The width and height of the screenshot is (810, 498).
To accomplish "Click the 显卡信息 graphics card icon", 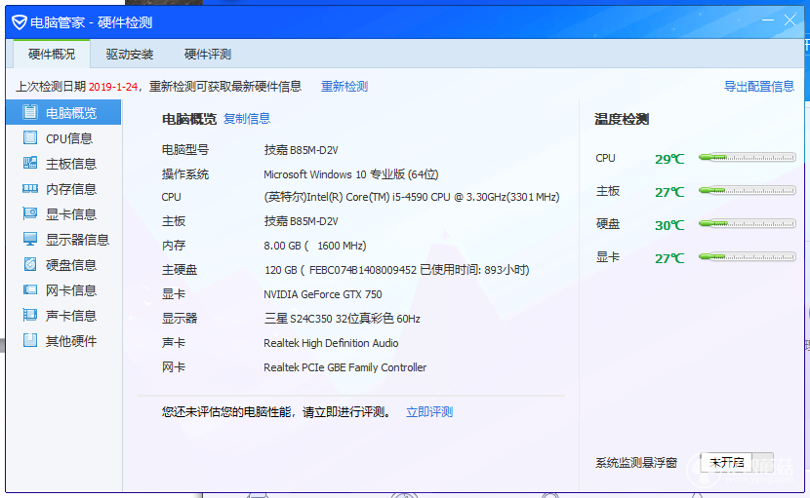I will (30, 213).
